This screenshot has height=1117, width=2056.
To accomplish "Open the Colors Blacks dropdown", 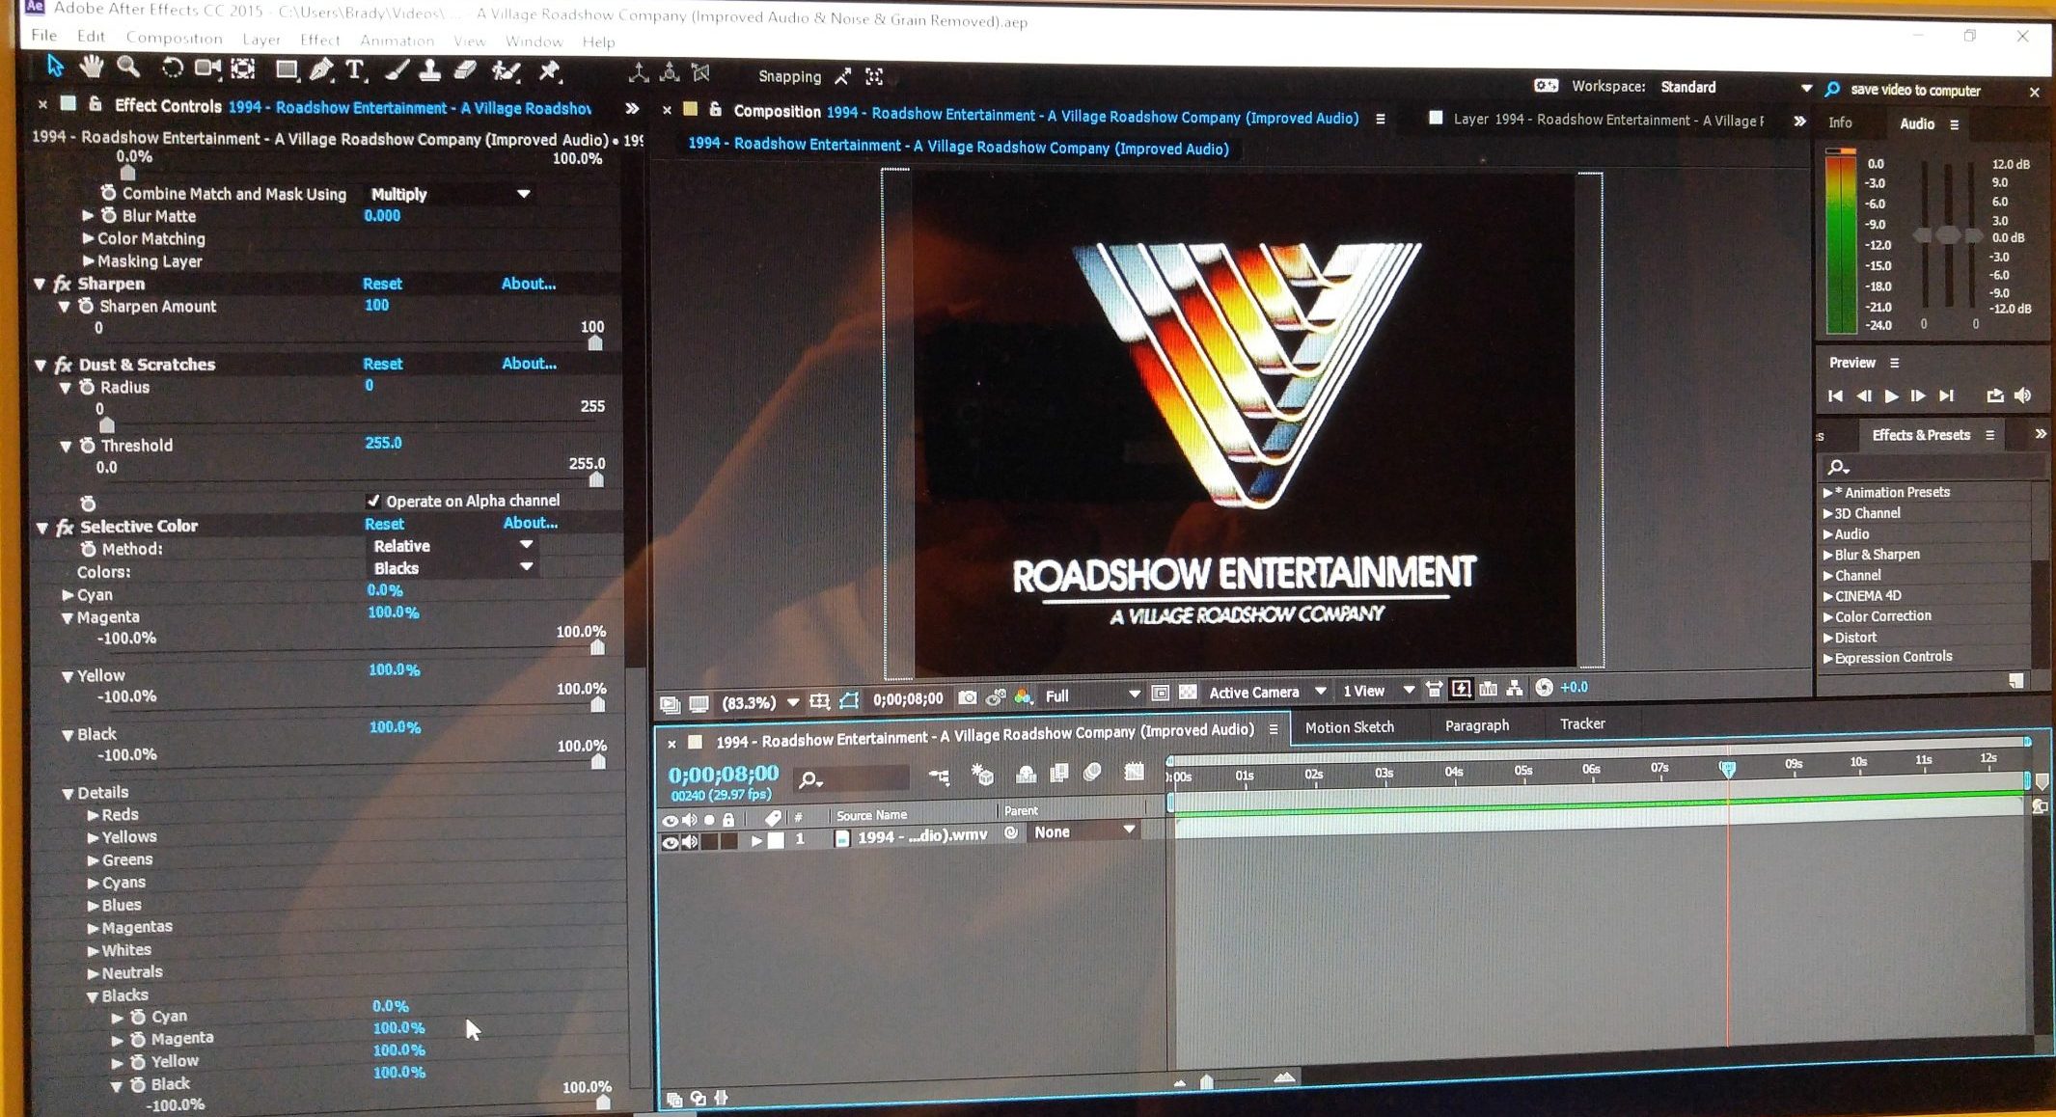I will (x=452, y=568).
